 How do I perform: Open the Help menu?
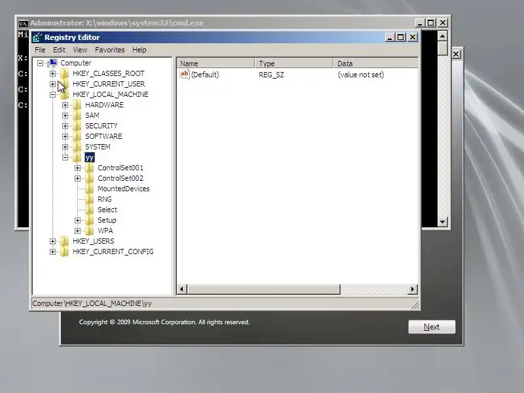[140, 50]
